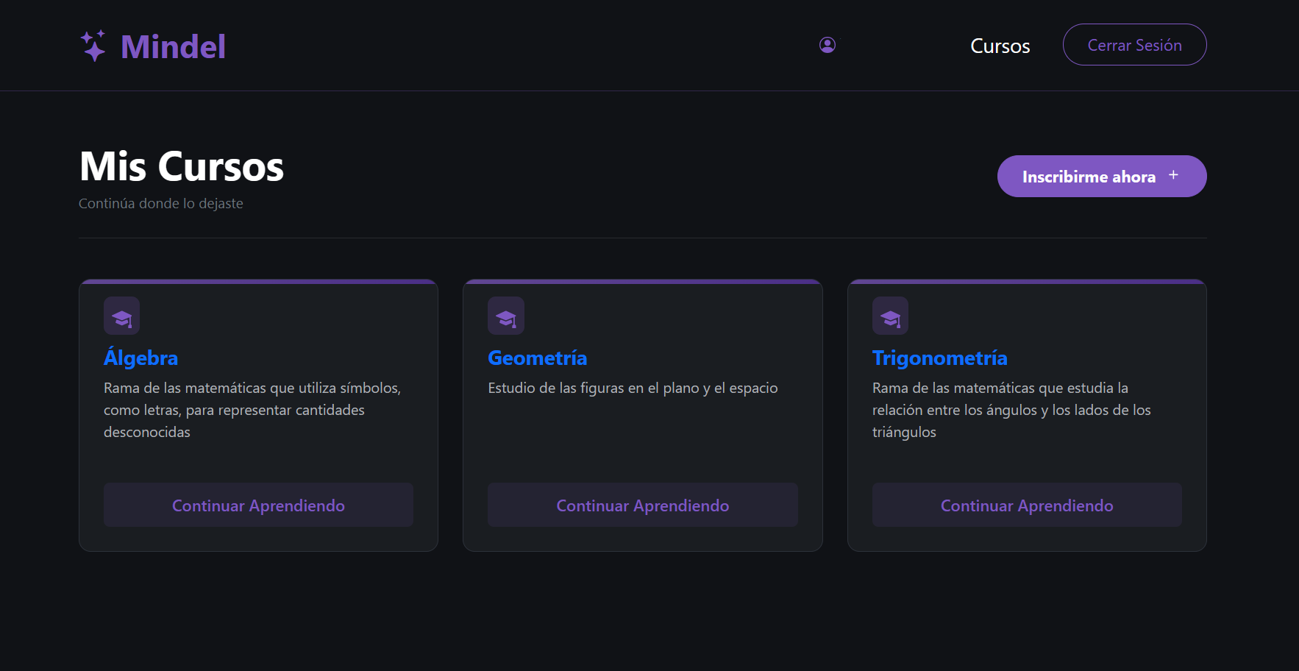Open the Geometría course title link
The width and height of the screenshot is (1299, 671).
(537, 358)
